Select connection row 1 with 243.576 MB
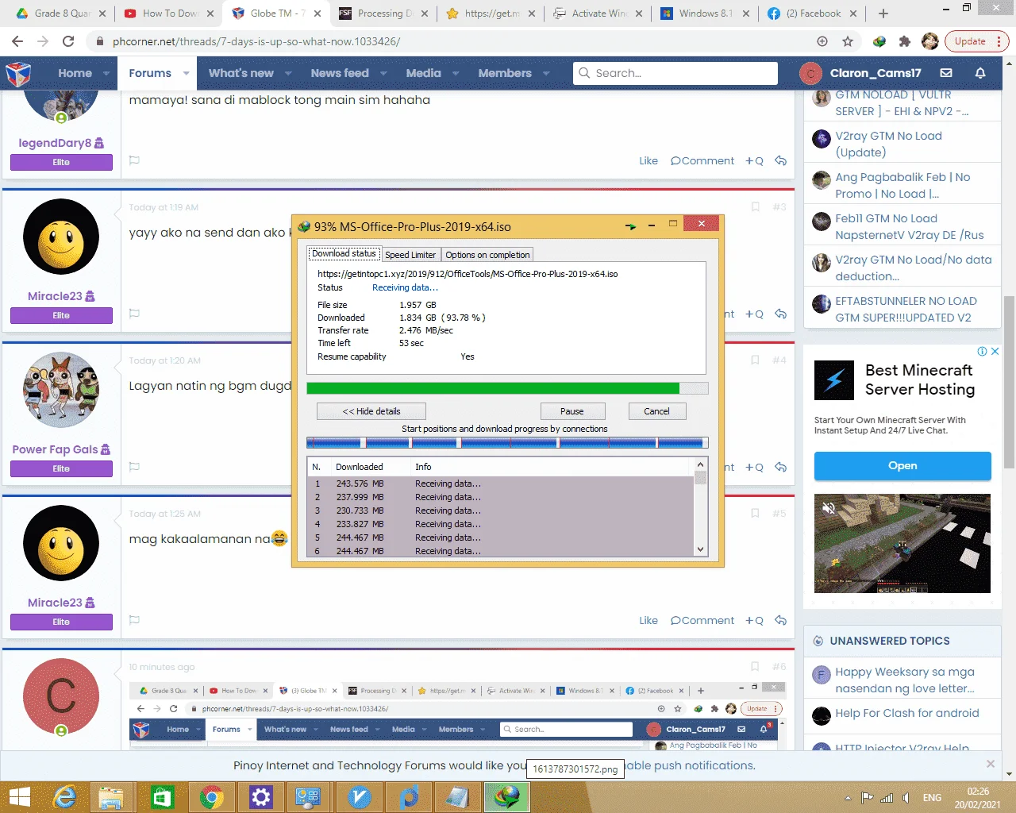 click(x=500, y=484)
